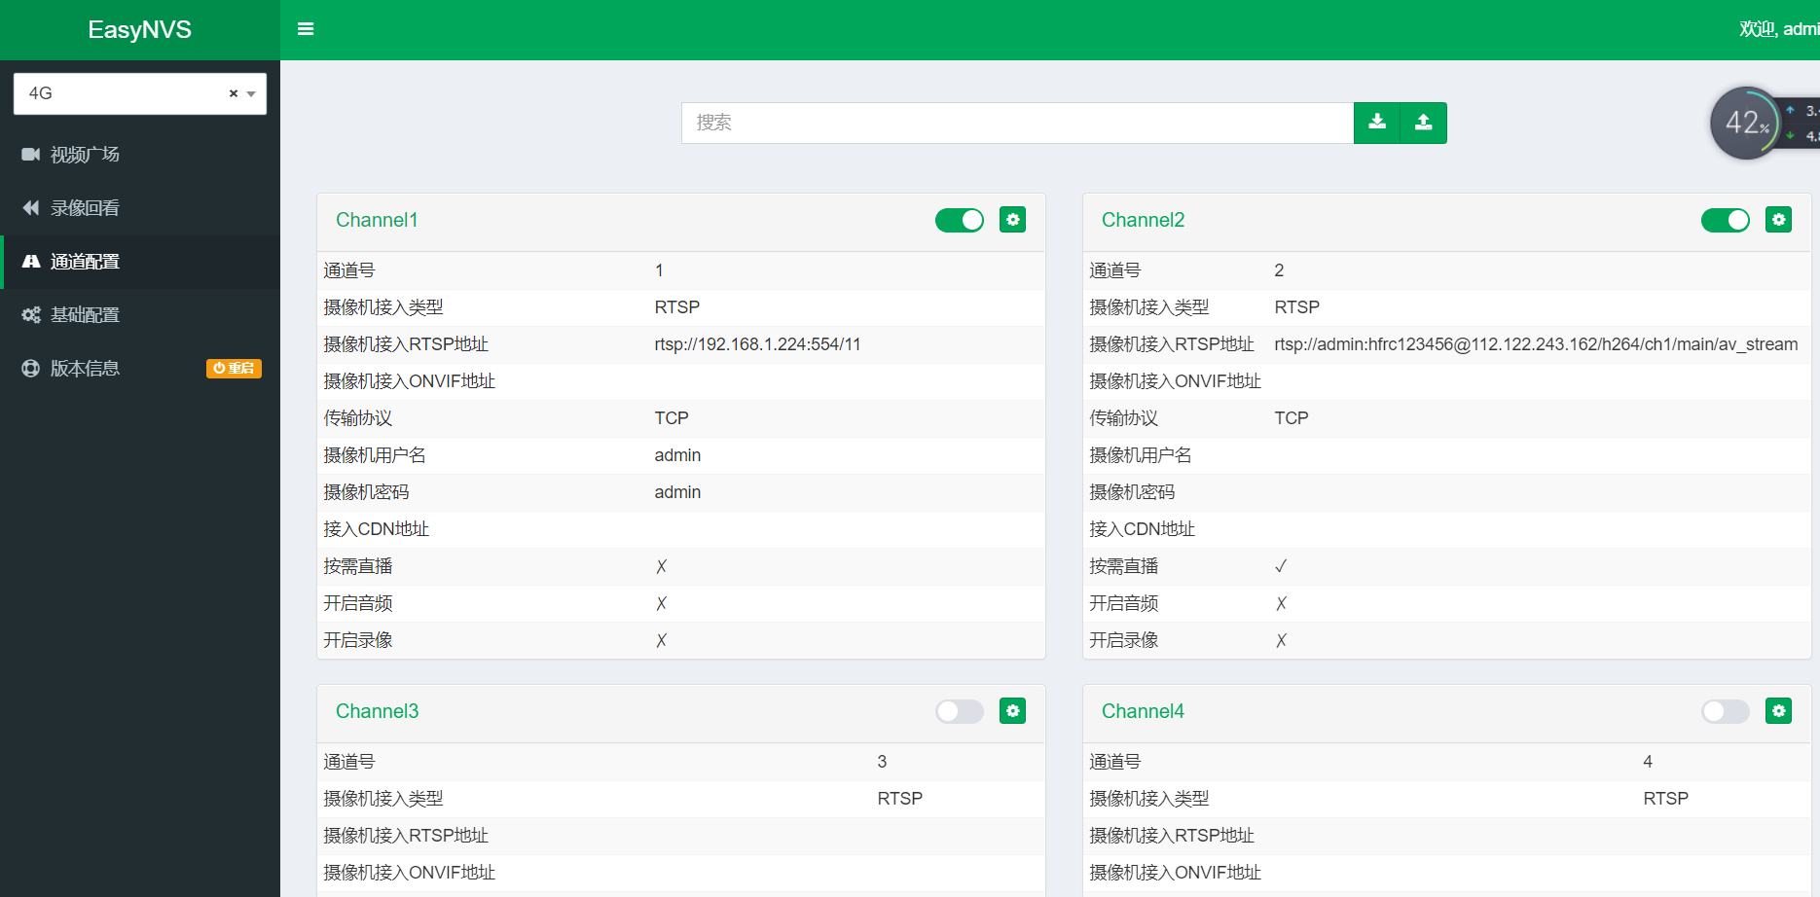The image size is (1820, 897).
Task: Click the Channel4 title
Action: [x=1143, y=711]
